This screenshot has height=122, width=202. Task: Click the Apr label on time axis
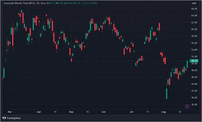(x=39, y=112)
